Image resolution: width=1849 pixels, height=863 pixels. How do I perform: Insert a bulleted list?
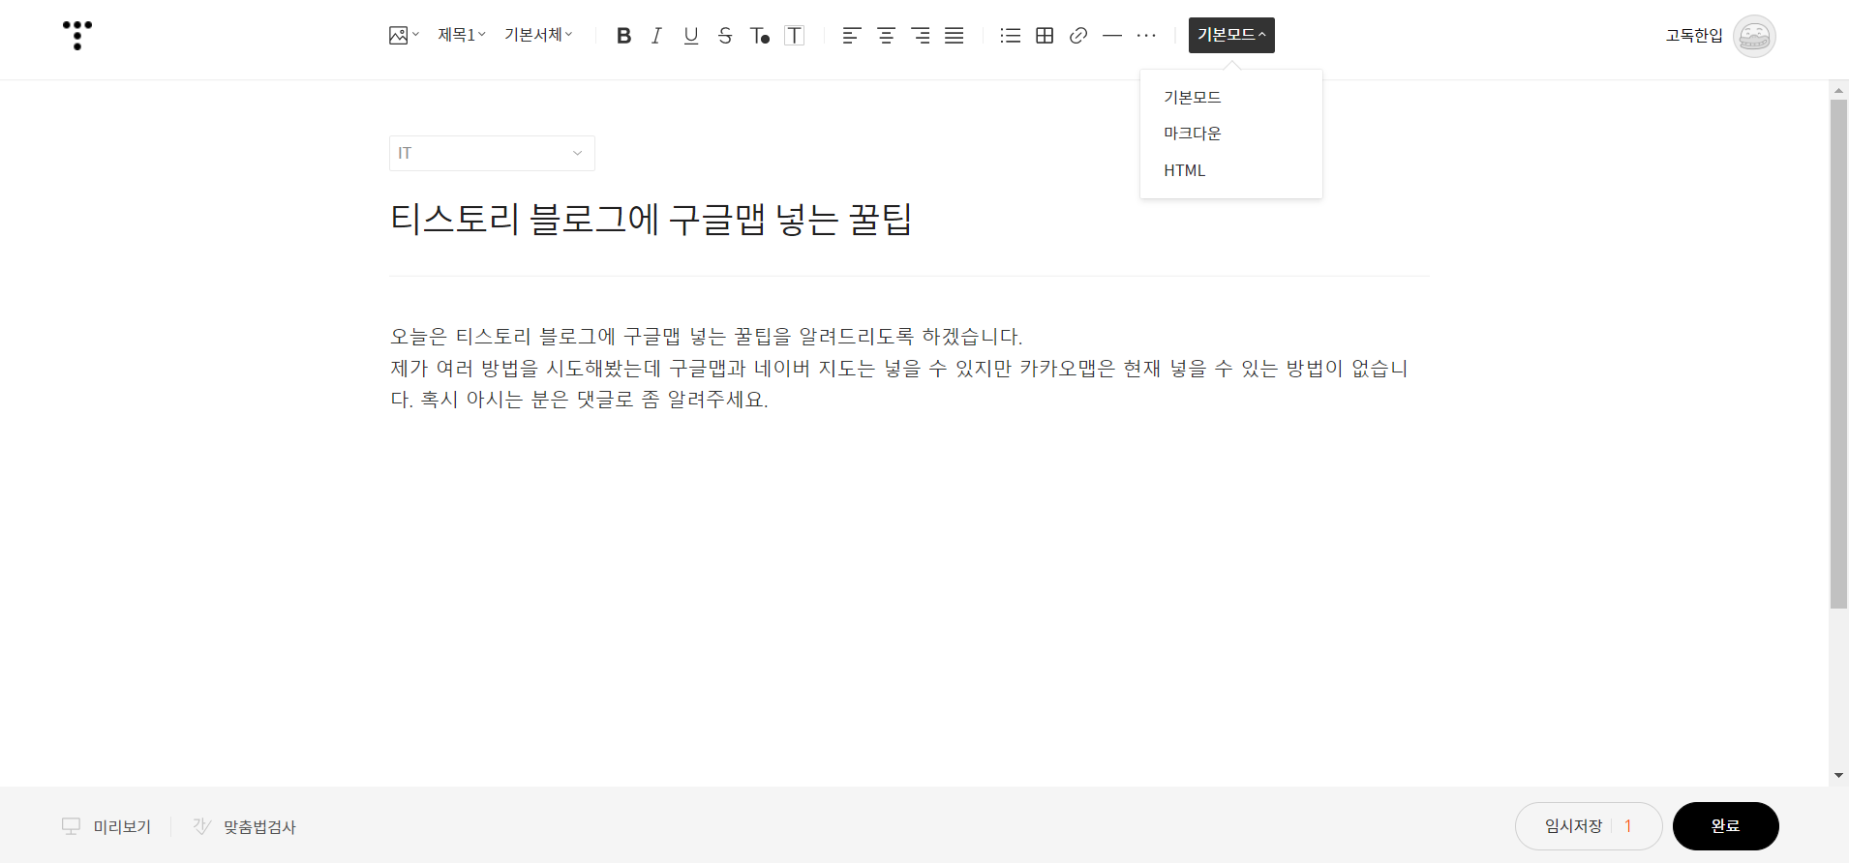tap(1011, 36)
